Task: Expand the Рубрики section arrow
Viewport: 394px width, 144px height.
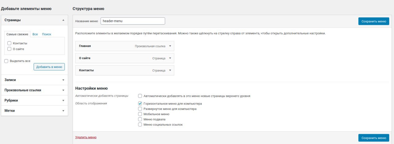Action: [63, 101]
